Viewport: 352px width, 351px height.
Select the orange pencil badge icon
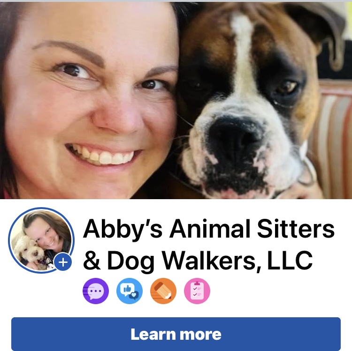point(163,291)
